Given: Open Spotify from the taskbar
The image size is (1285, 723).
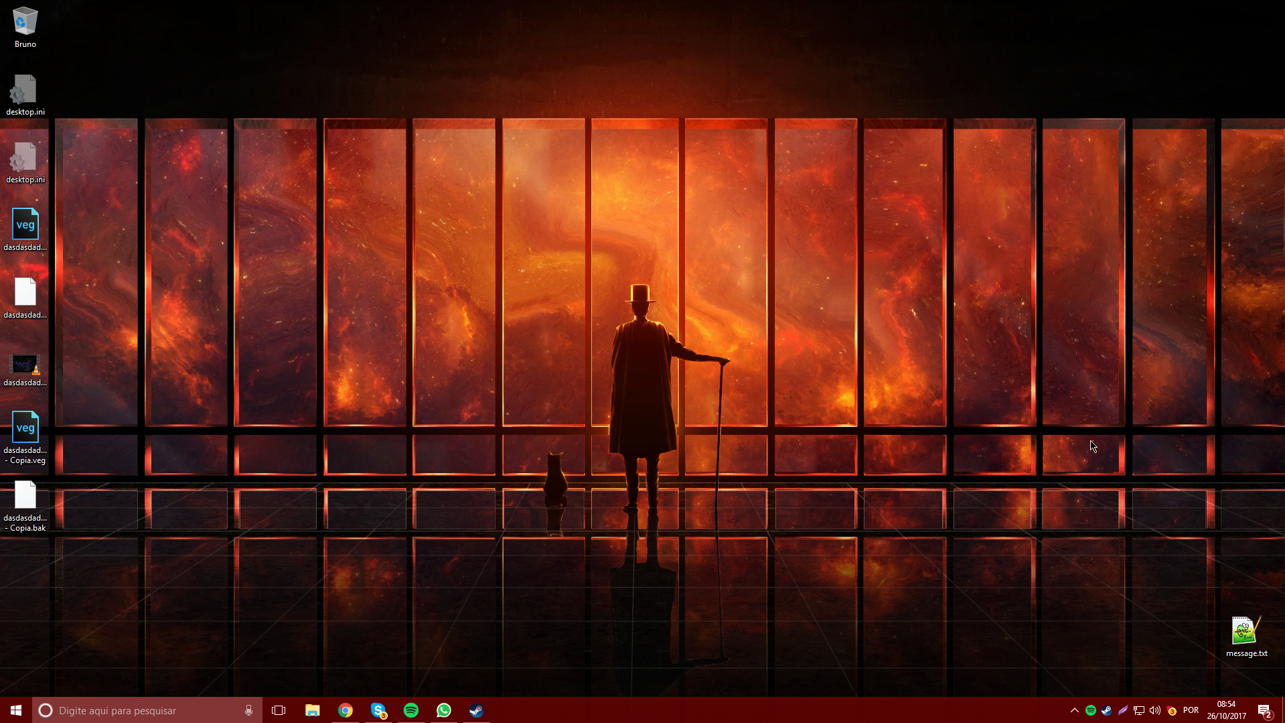Looking at the screenshot, I should point(411,710).
